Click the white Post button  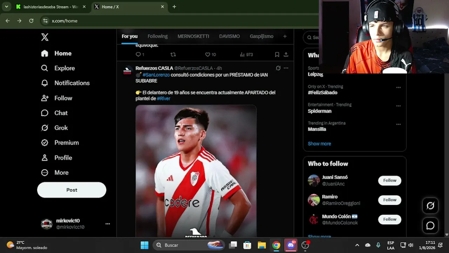pyautogui.click(x=72, y=190)
